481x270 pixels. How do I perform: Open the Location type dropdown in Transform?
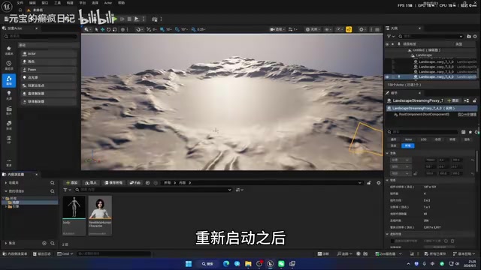click(x=401, y=160)
